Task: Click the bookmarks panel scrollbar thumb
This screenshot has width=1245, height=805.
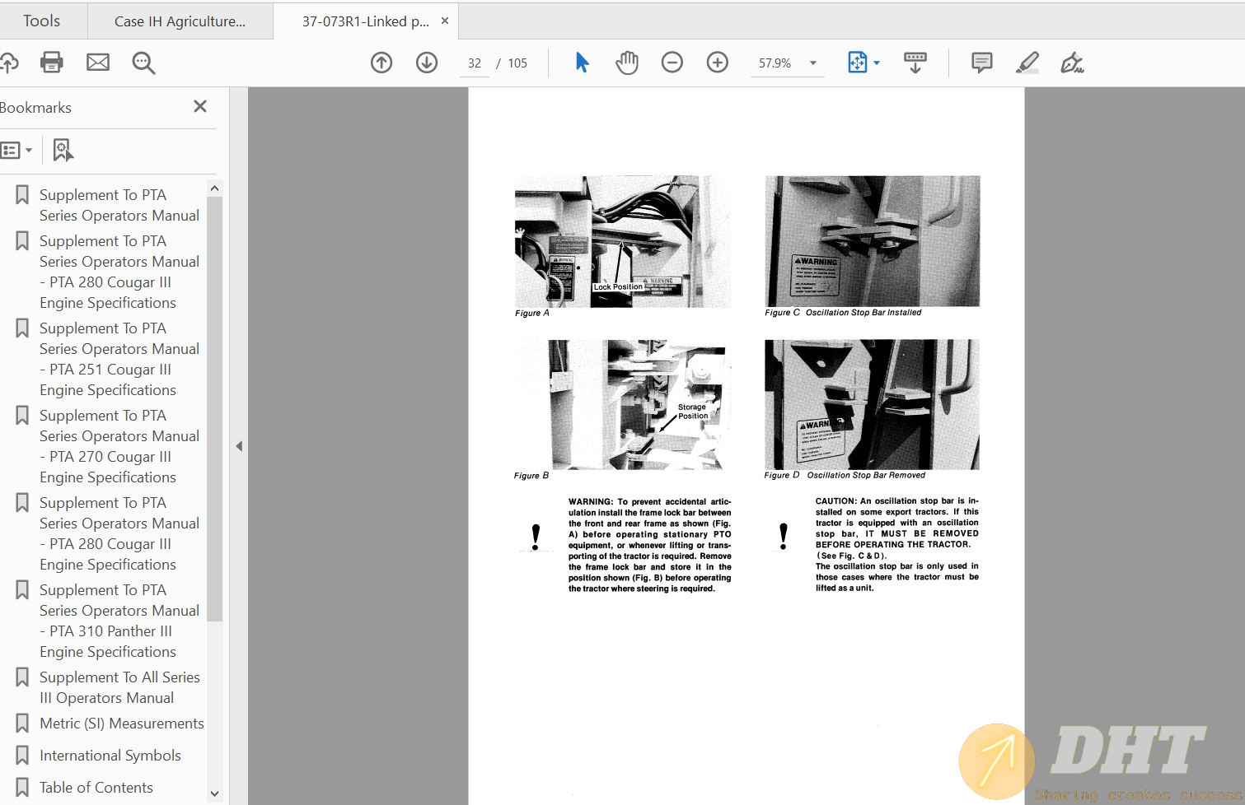Action: [214, 408]
